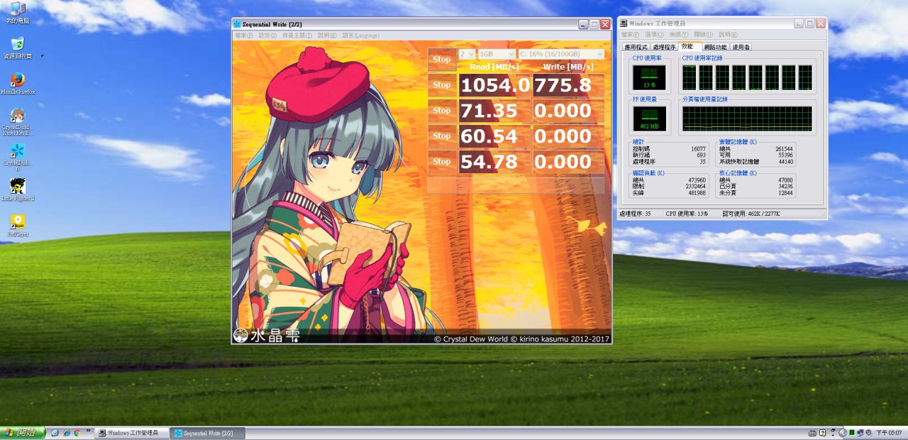Open the Theme menu in CrystalDiskMark
Viewport: 908px width, 440px height.
[297, 35]
